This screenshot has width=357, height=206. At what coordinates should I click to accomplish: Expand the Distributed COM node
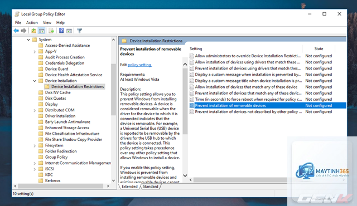pyautogui.click(x=35, y=110)
